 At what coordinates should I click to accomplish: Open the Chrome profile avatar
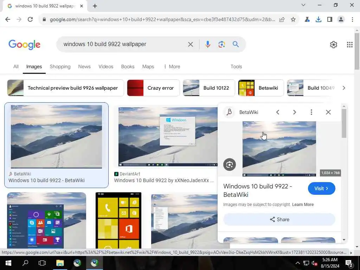click(341, 20)
